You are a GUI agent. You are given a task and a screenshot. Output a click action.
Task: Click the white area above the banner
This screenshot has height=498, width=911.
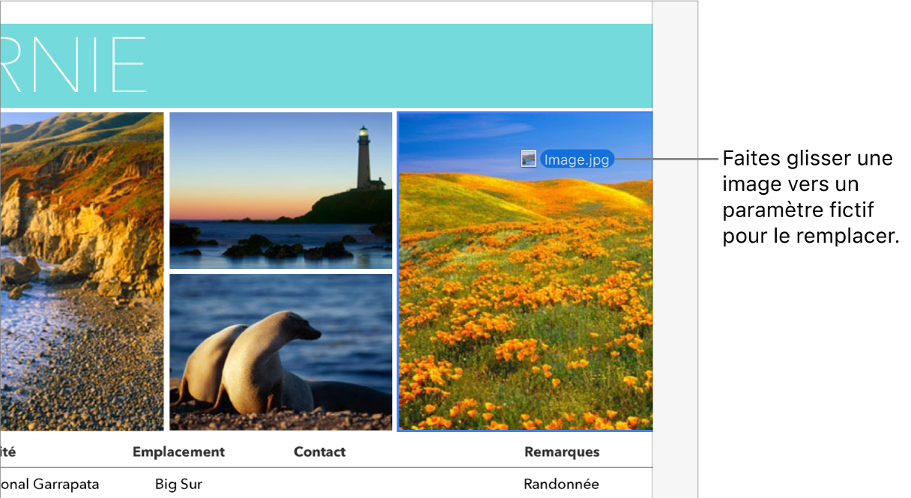click(322, 11)
